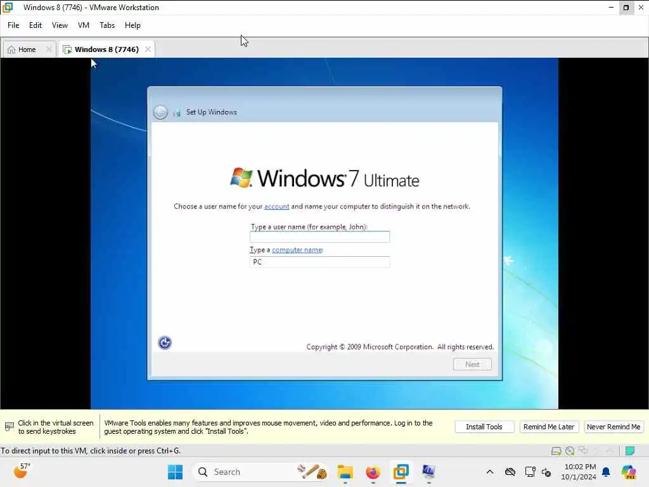The width and height of the screenshot is (649, 487).
Task: Click Remind Me Later button
Action: [x=549, y=427]
